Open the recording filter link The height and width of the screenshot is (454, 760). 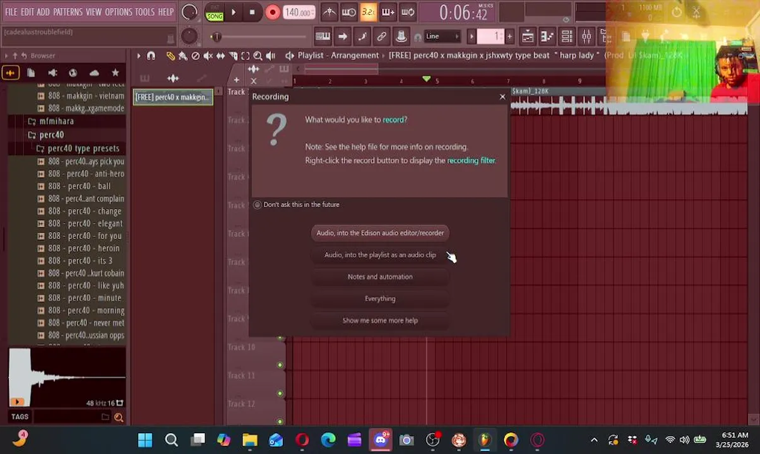pos(471,160)
